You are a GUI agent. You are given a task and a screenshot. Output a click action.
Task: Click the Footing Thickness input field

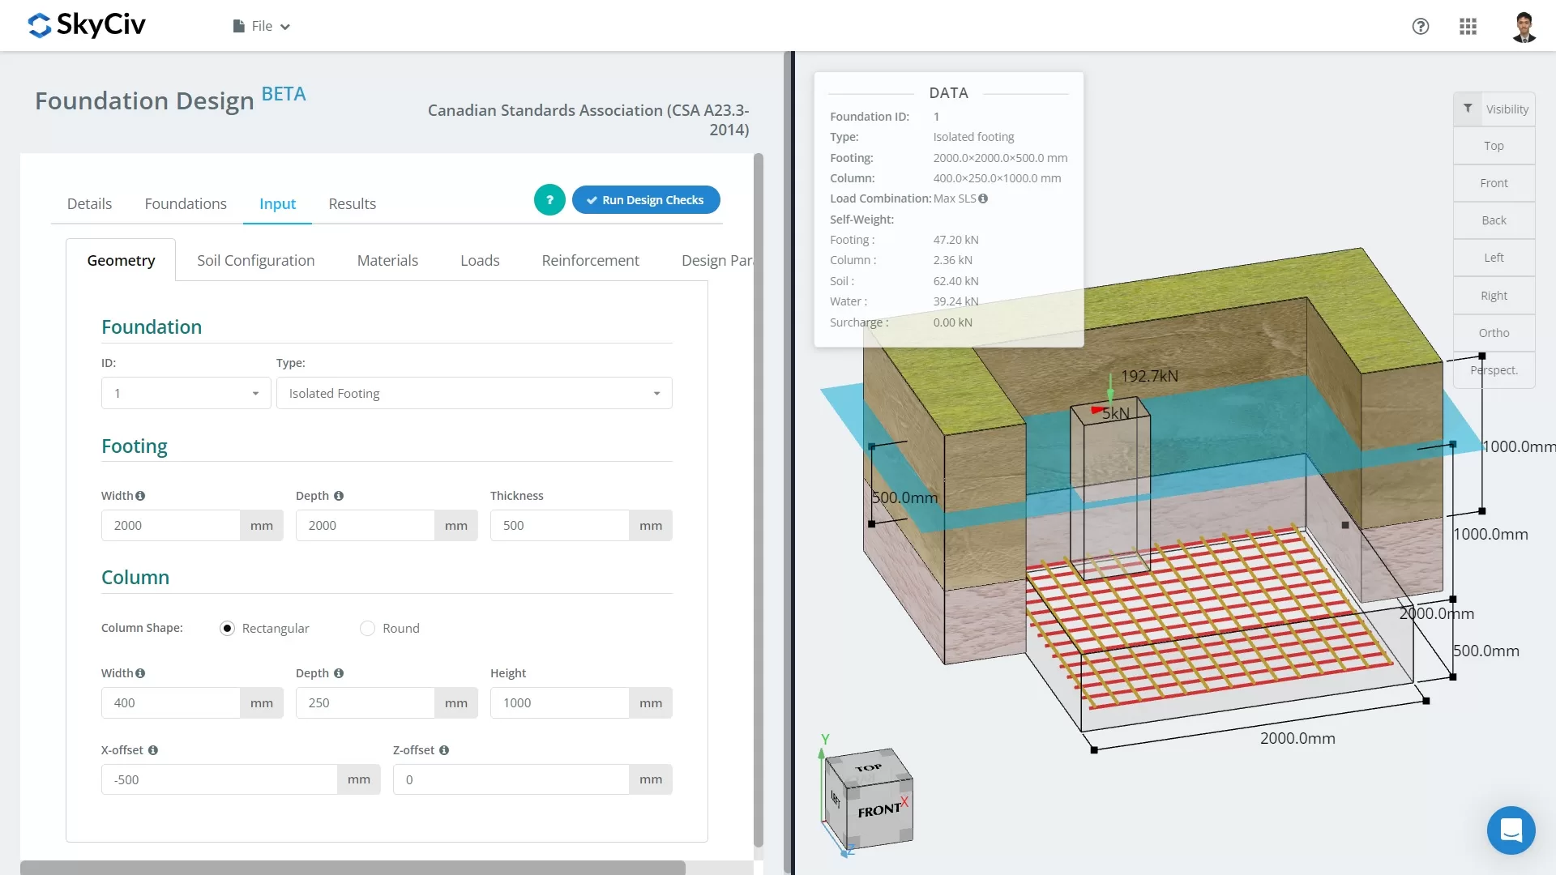(560, 526)
